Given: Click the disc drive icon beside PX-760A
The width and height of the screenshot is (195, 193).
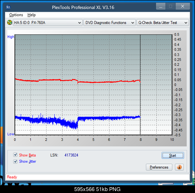Looking at the screenshot, I should click(x=10, y=22).
